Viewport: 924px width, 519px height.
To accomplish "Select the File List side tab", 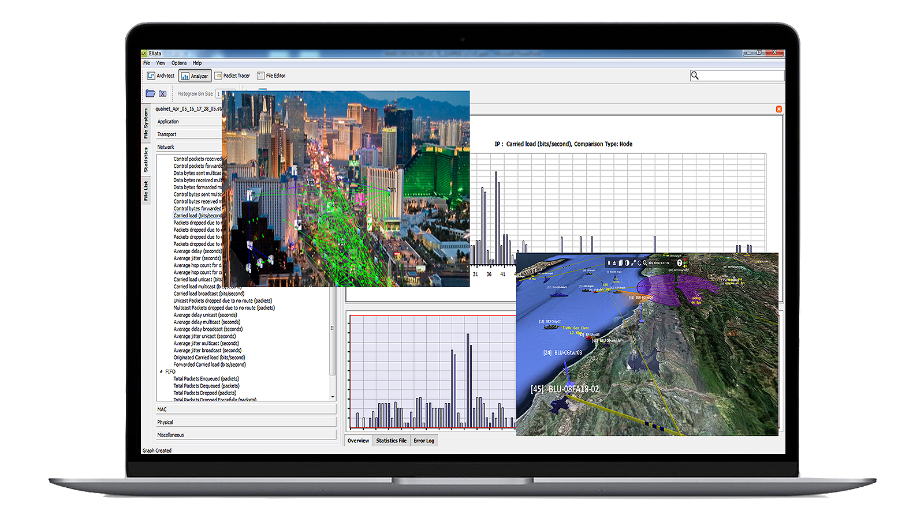I will [146, 191].
